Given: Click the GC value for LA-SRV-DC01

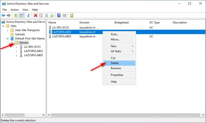Looking at the screenshot, I should [x=151, y=27].
